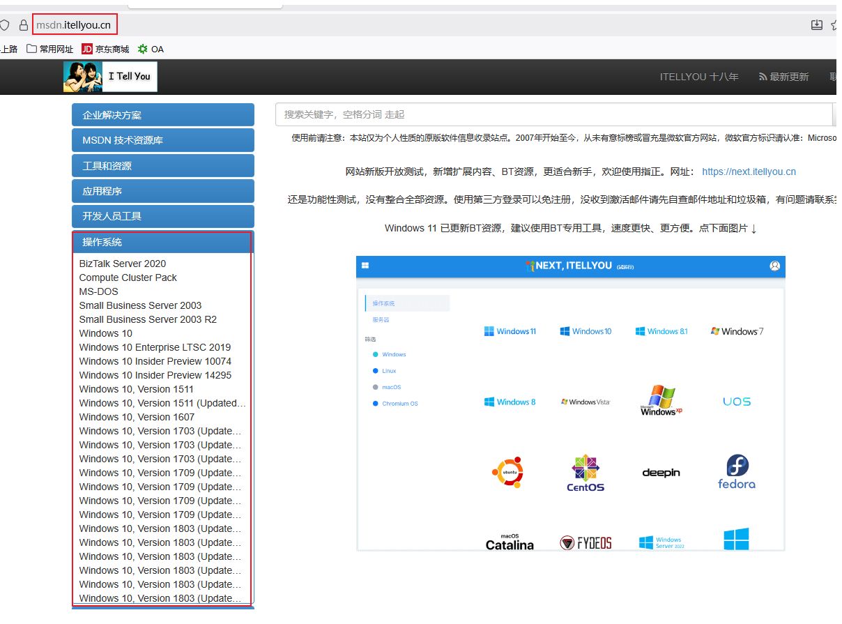
Task: Click the ubuntu logo in image
Action: click(507, 472)
